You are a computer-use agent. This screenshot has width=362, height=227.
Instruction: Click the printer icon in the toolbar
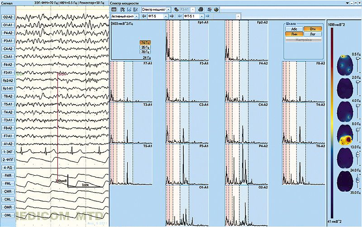pyautogui.click(x=200, y=9)
